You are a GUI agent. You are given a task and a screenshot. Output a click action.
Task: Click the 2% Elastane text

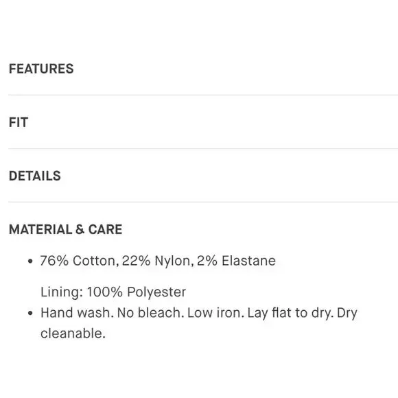[236, 261]
